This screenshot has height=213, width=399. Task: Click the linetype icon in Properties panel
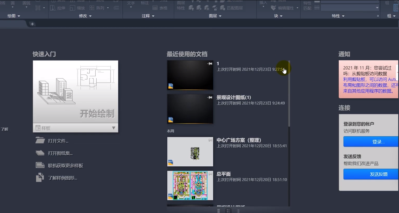[x=317, y=8]
